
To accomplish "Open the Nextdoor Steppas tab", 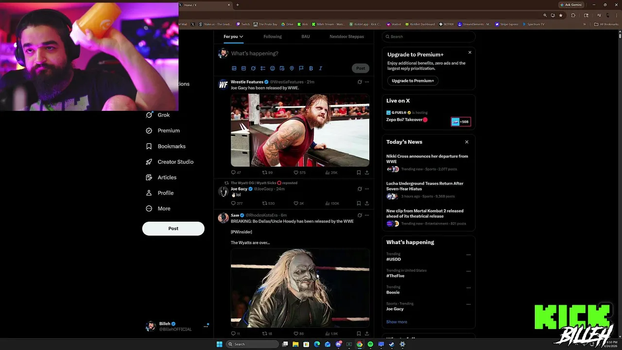I will point(346,36).
